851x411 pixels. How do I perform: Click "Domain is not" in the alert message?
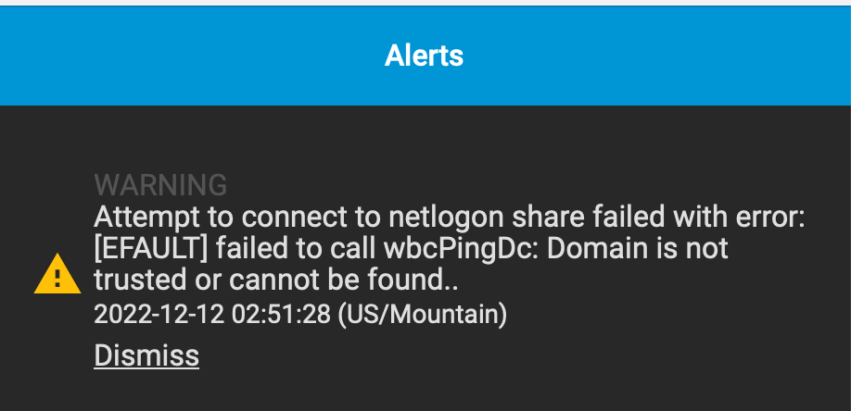point(637,249)
